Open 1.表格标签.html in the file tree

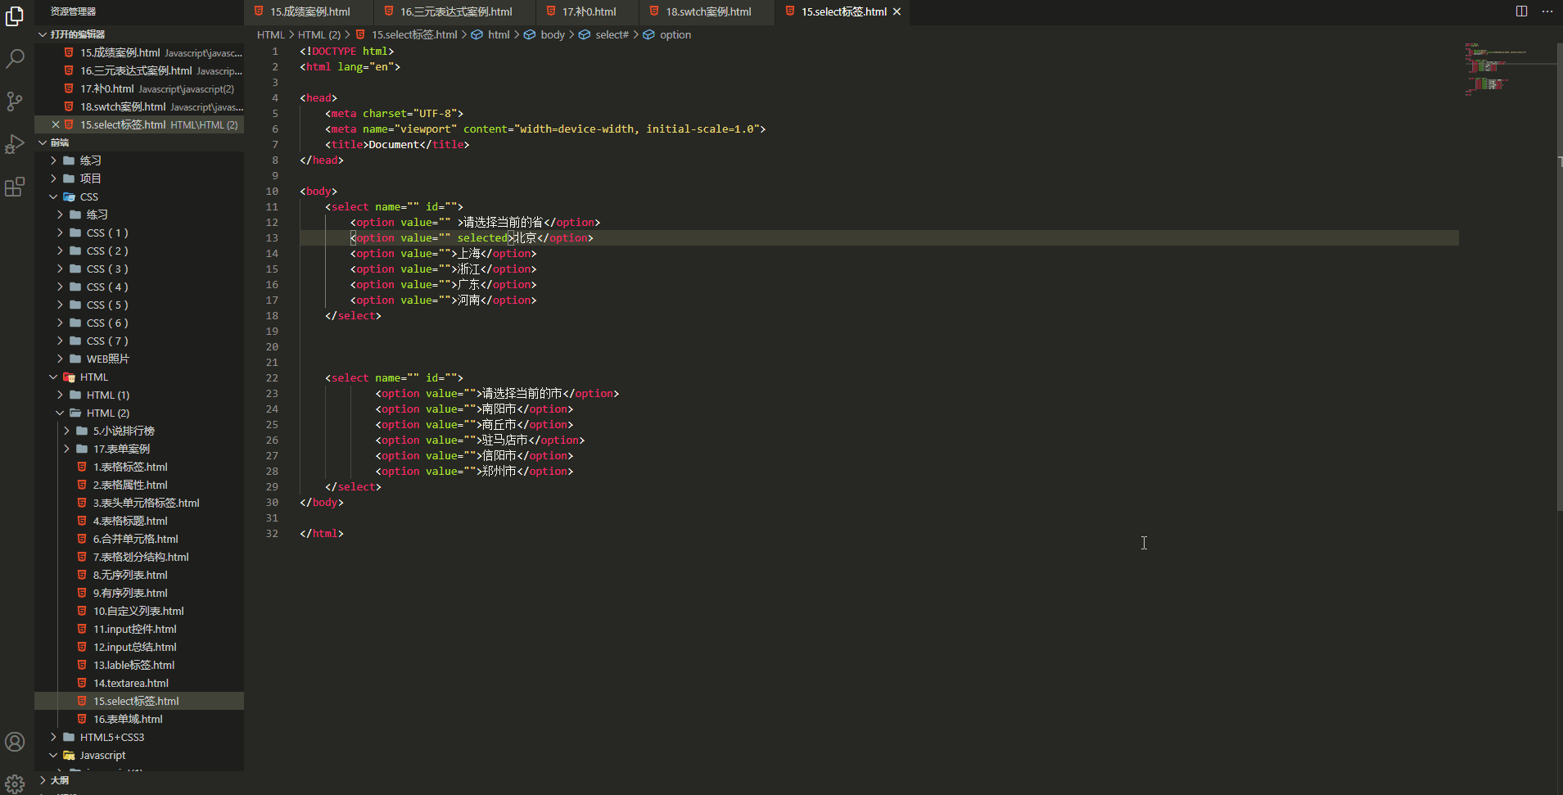(139, 467)
